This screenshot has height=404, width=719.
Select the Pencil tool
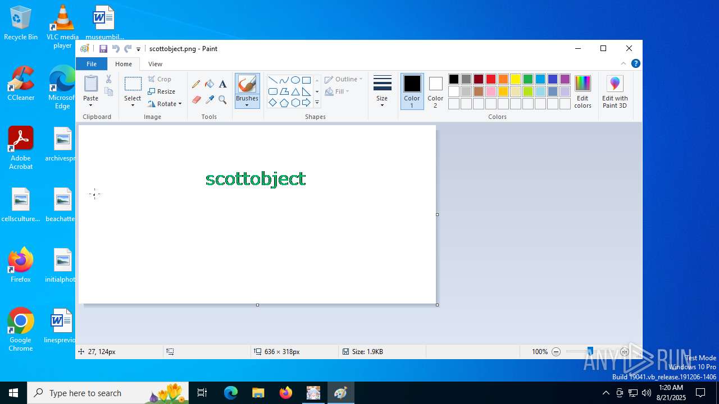(196, 84)
